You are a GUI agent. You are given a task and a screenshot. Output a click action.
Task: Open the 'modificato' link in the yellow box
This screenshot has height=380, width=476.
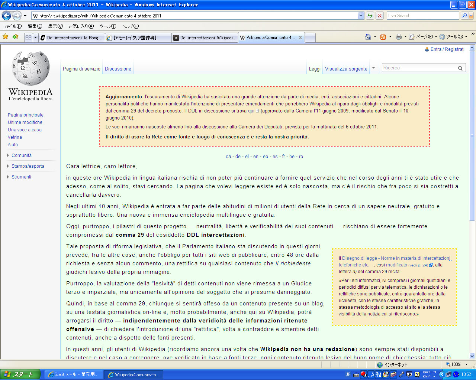click(x=396, y=265)
